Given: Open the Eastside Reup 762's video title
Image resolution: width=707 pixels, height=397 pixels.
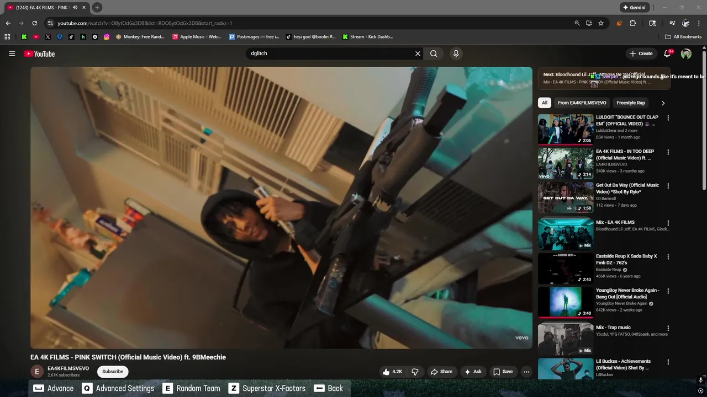Looking at the screenshot, I should pyautogui.click(x=626, y=259).
